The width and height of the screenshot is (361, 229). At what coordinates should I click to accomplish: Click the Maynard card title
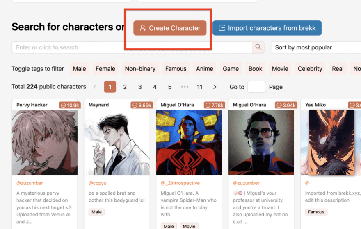98,105
